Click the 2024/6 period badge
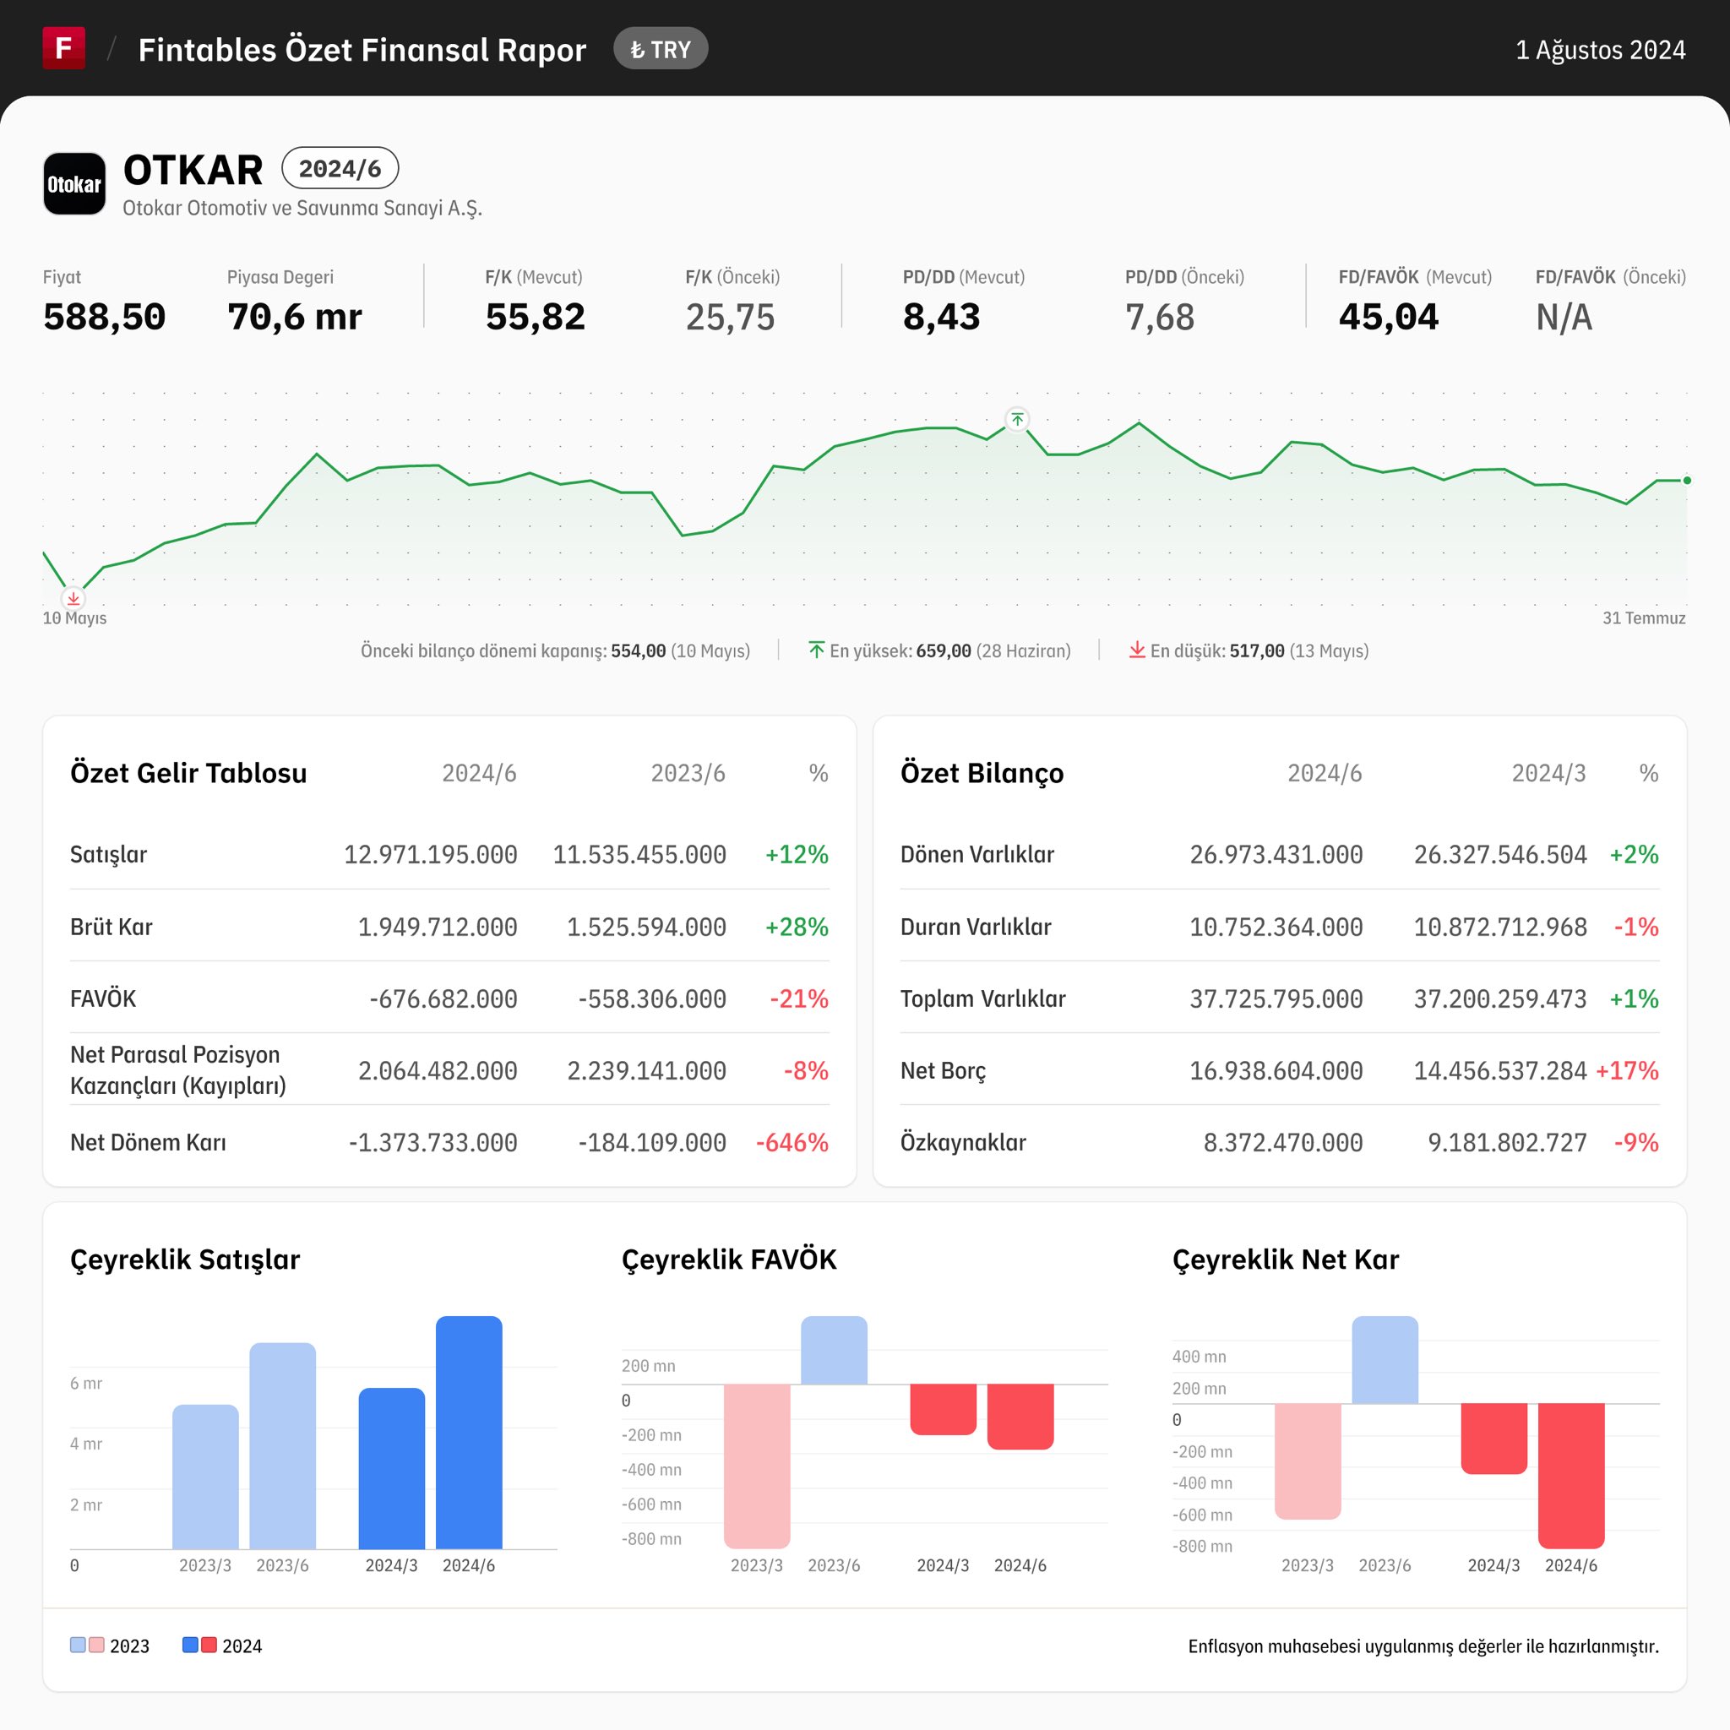Screen dimensions: 1730x1730 pos(340,168)
